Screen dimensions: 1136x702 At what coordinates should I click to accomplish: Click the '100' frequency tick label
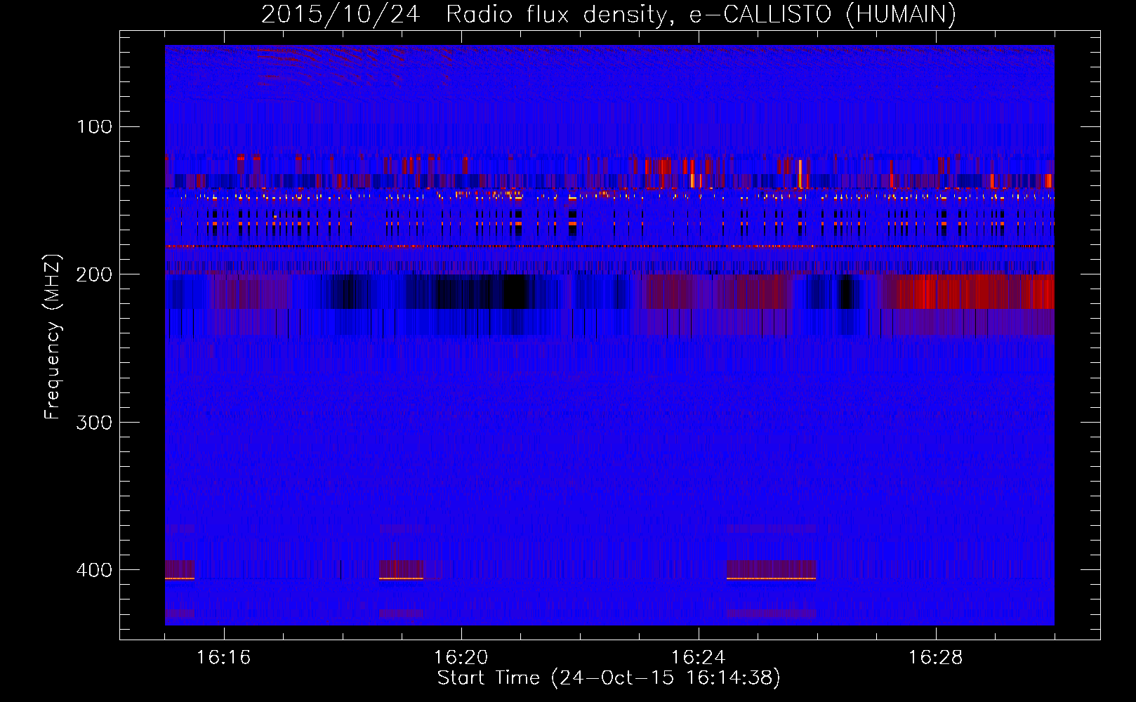pos(95,126)
